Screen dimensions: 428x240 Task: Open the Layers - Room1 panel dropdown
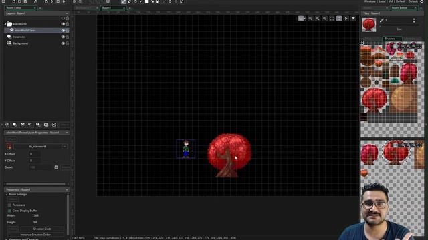(67, 13)
